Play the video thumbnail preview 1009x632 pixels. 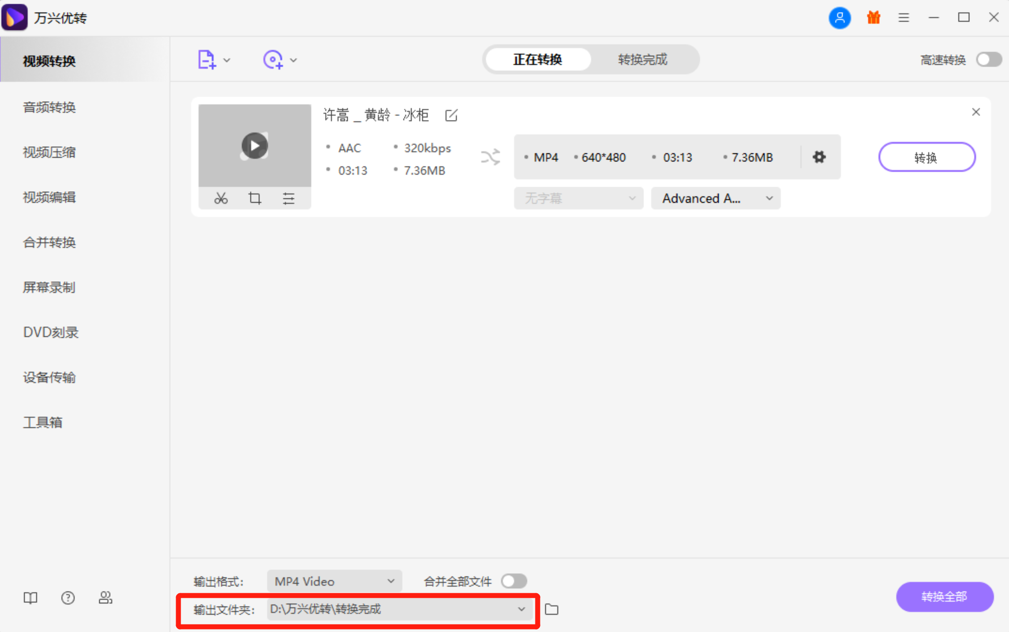[x=255, y=145]
